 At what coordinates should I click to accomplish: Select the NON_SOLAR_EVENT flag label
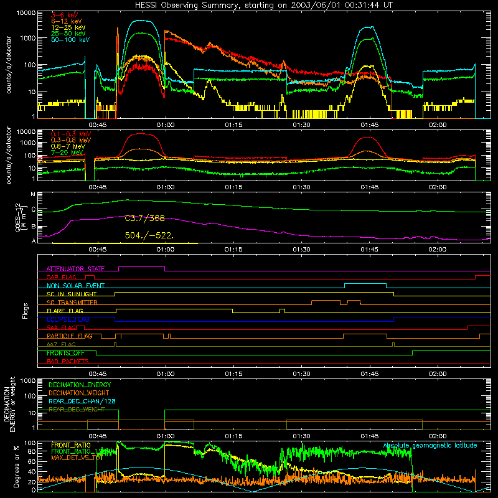coord(75,286)
